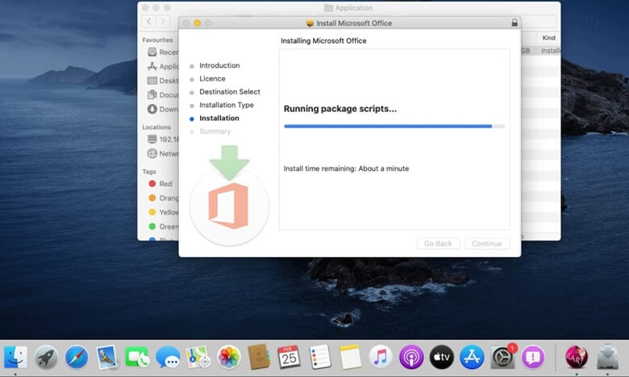
Task: Open Messages app in Dock
Action: click(x=168, y=358)
